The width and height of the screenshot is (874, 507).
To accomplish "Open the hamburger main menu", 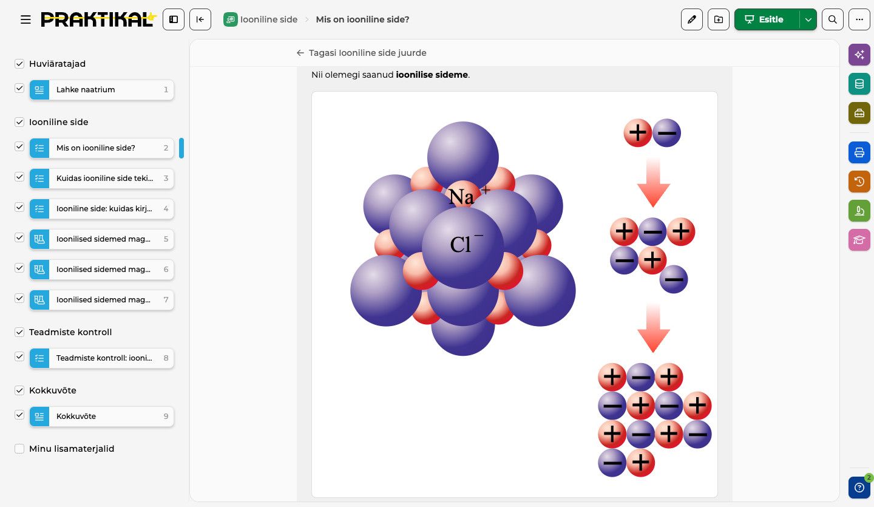I will coord(25,19).
